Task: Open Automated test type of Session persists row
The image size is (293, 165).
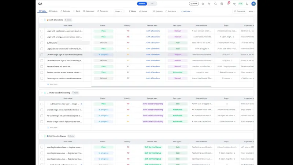Action: pos(178,72)
